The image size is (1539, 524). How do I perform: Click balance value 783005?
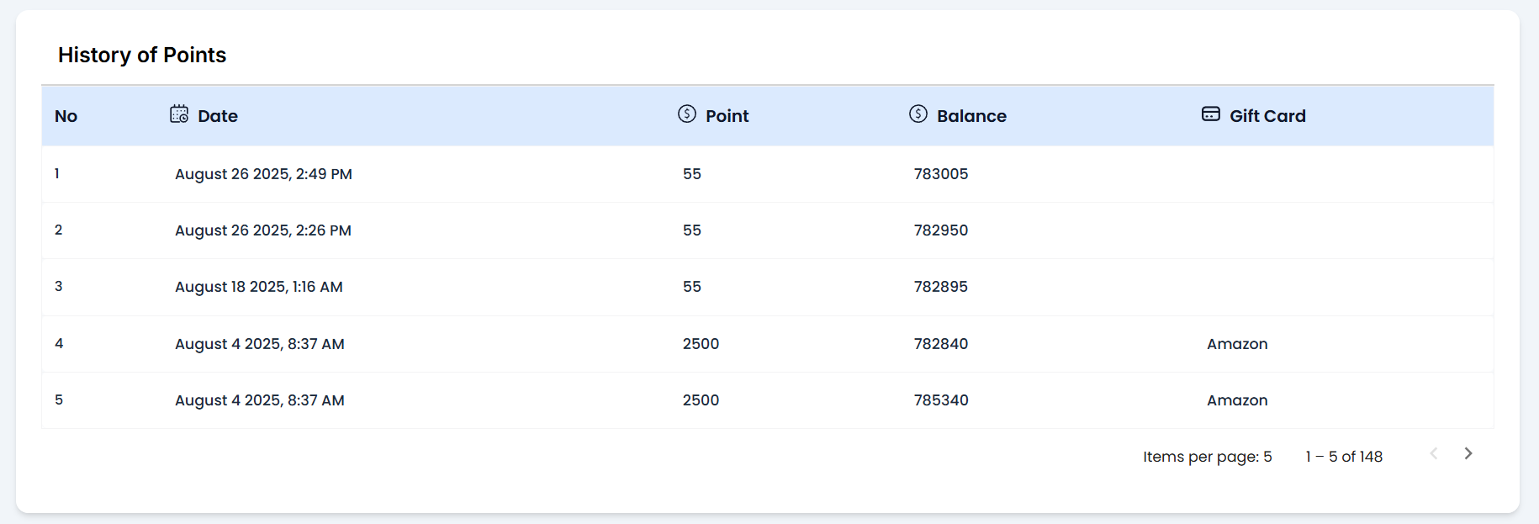click(x=941, y=174)
